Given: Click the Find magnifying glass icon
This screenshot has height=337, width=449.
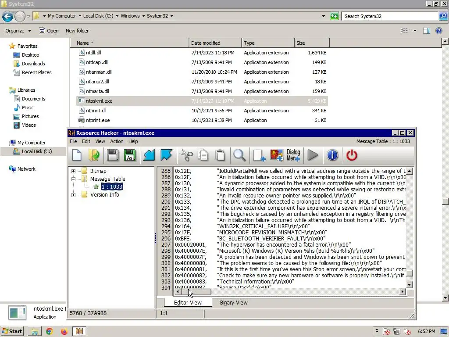Looking at the screenshot, I should 239,155.
